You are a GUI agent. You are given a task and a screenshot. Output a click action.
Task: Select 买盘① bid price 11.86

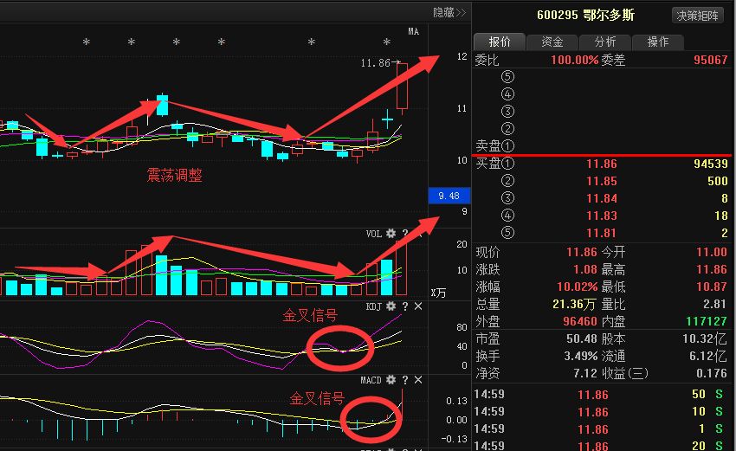click(601, 164)
